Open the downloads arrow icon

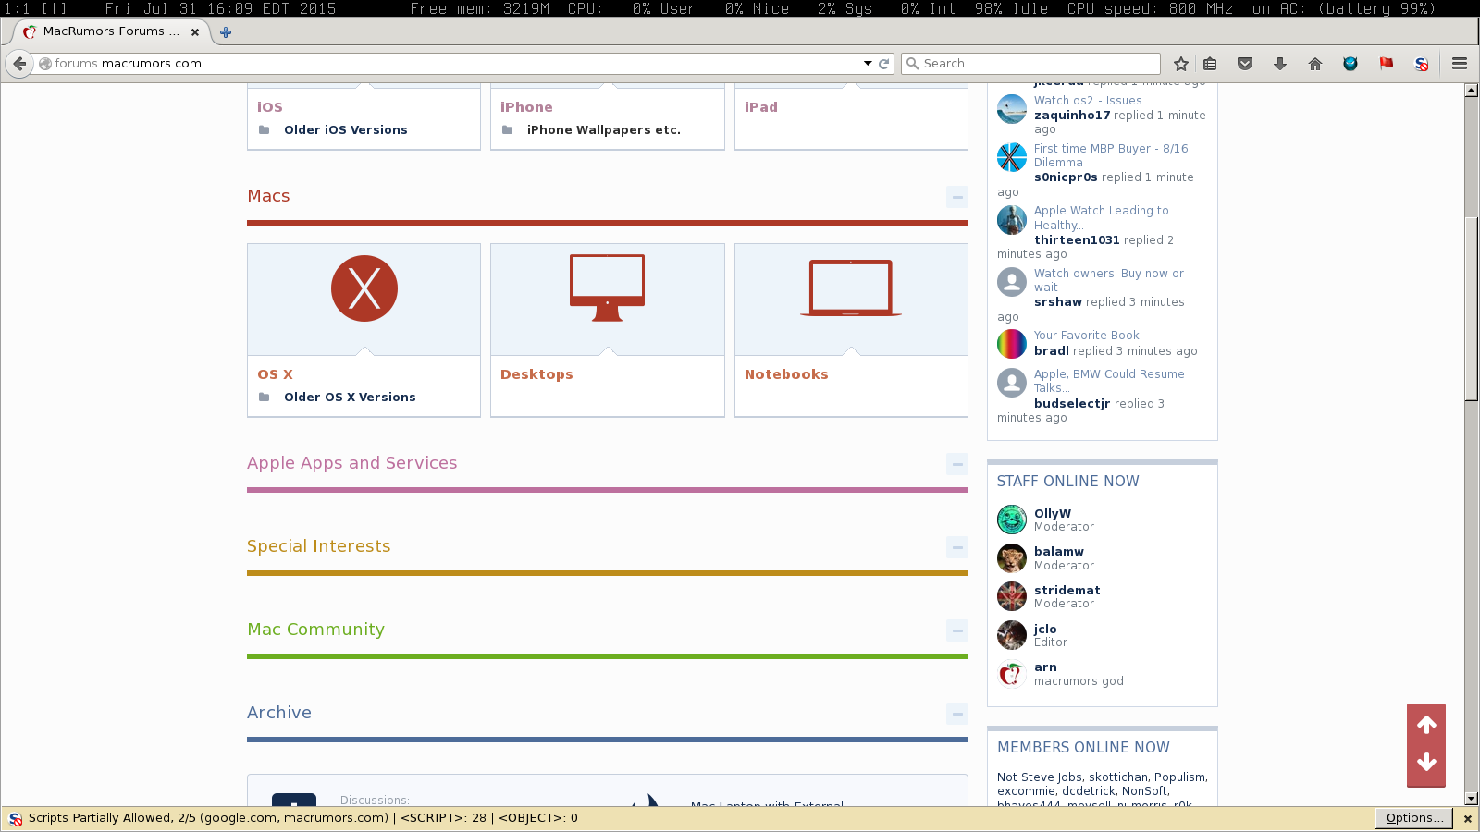point(1280,64)
